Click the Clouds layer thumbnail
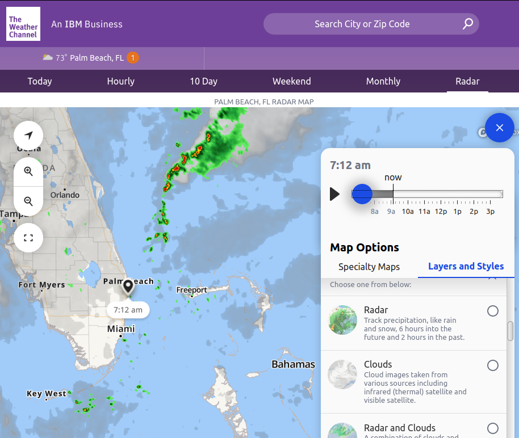Screen dimensions: 519x438 (x=342, y=374)
